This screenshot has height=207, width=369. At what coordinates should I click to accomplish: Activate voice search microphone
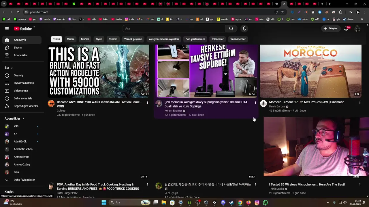(x=244, y=28)
